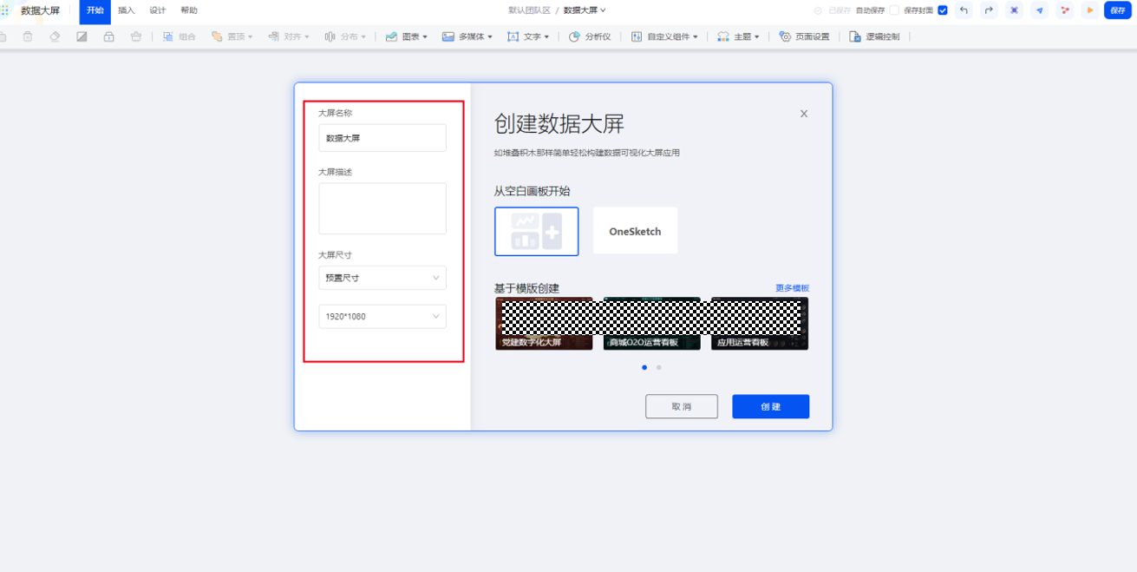Click the second template pagination dot
The width and height of the screenshot is (1137, 572).
click(659, 367)
